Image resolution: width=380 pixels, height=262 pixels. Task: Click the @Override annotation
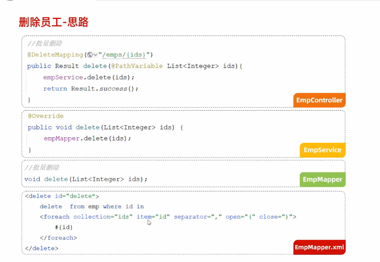click(x=46, y=116)
